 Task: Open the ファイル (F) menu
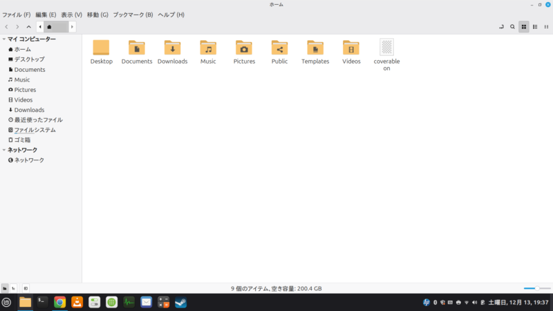point(17,15)
